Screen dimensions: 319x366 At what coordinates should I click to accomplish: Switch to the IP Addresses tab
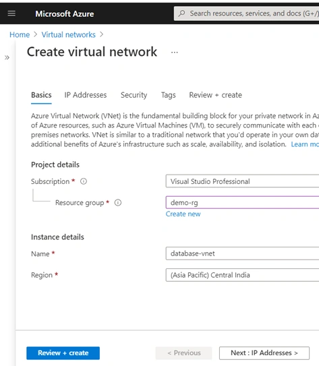(x=86, y=95)
